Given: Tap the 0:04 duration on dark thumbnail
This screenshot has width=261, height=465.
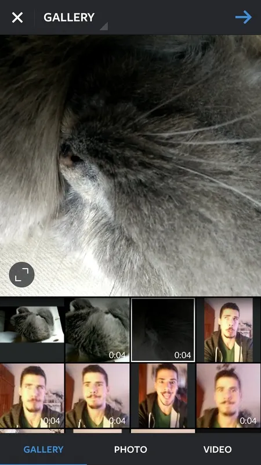Looking at the screenshot, I should [183, 355].
